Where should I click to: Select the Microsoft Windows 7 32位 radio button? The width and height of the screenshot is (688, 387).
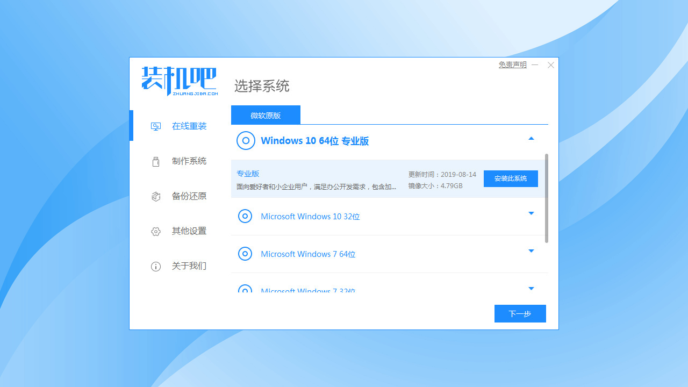[x=245, y=289]
